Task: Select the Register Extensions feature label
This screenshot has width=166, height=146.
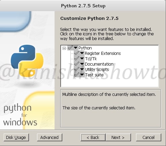Action: [103, 53]
